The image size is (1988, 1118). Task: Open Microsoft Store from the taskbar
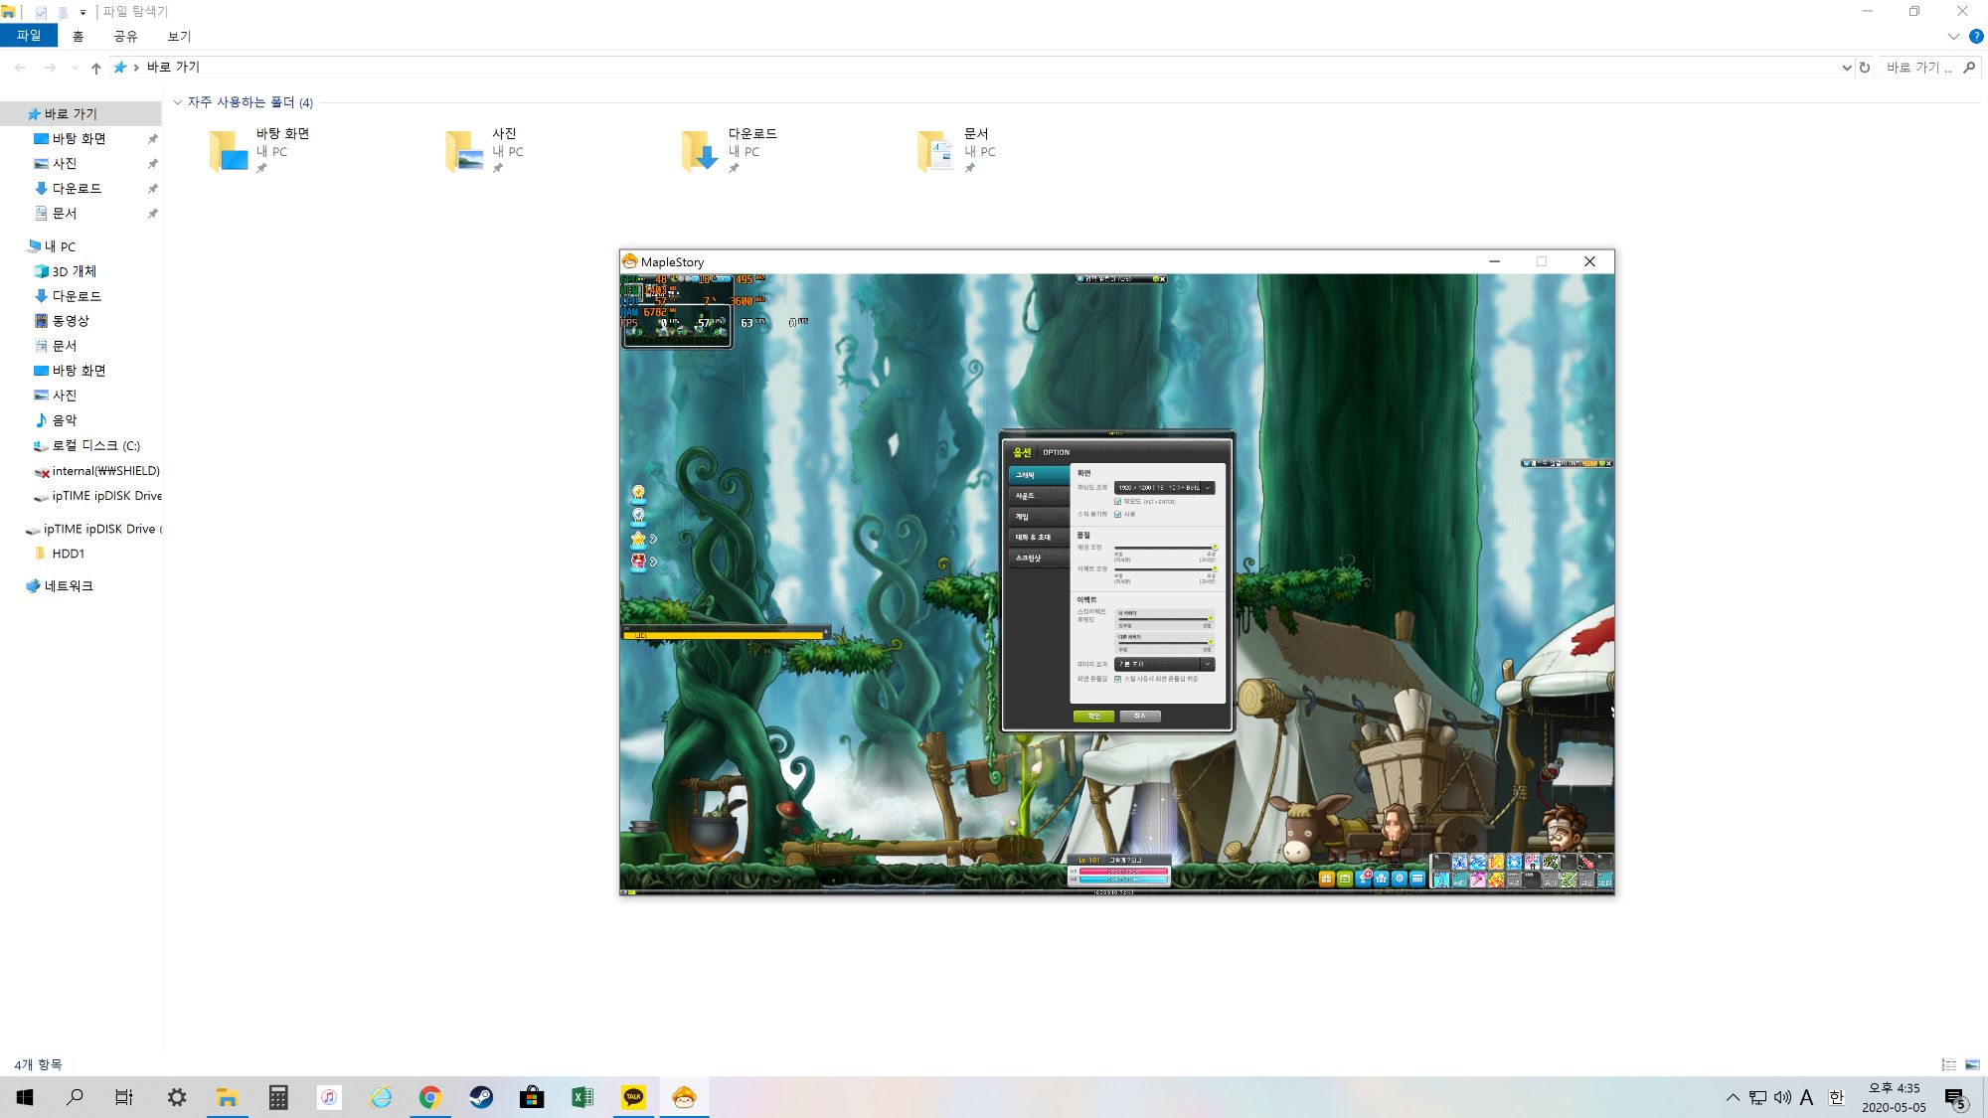pyautogui.click(x=532, y=1097)
